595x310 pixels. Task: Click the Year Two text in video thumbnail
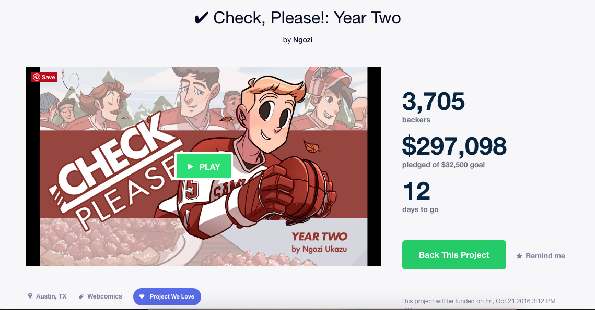coord(319,237)
